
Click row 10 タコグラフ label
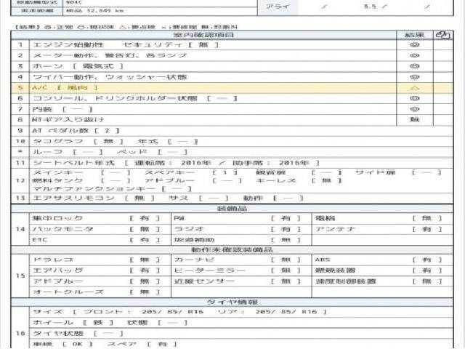[x=58, y=142]
